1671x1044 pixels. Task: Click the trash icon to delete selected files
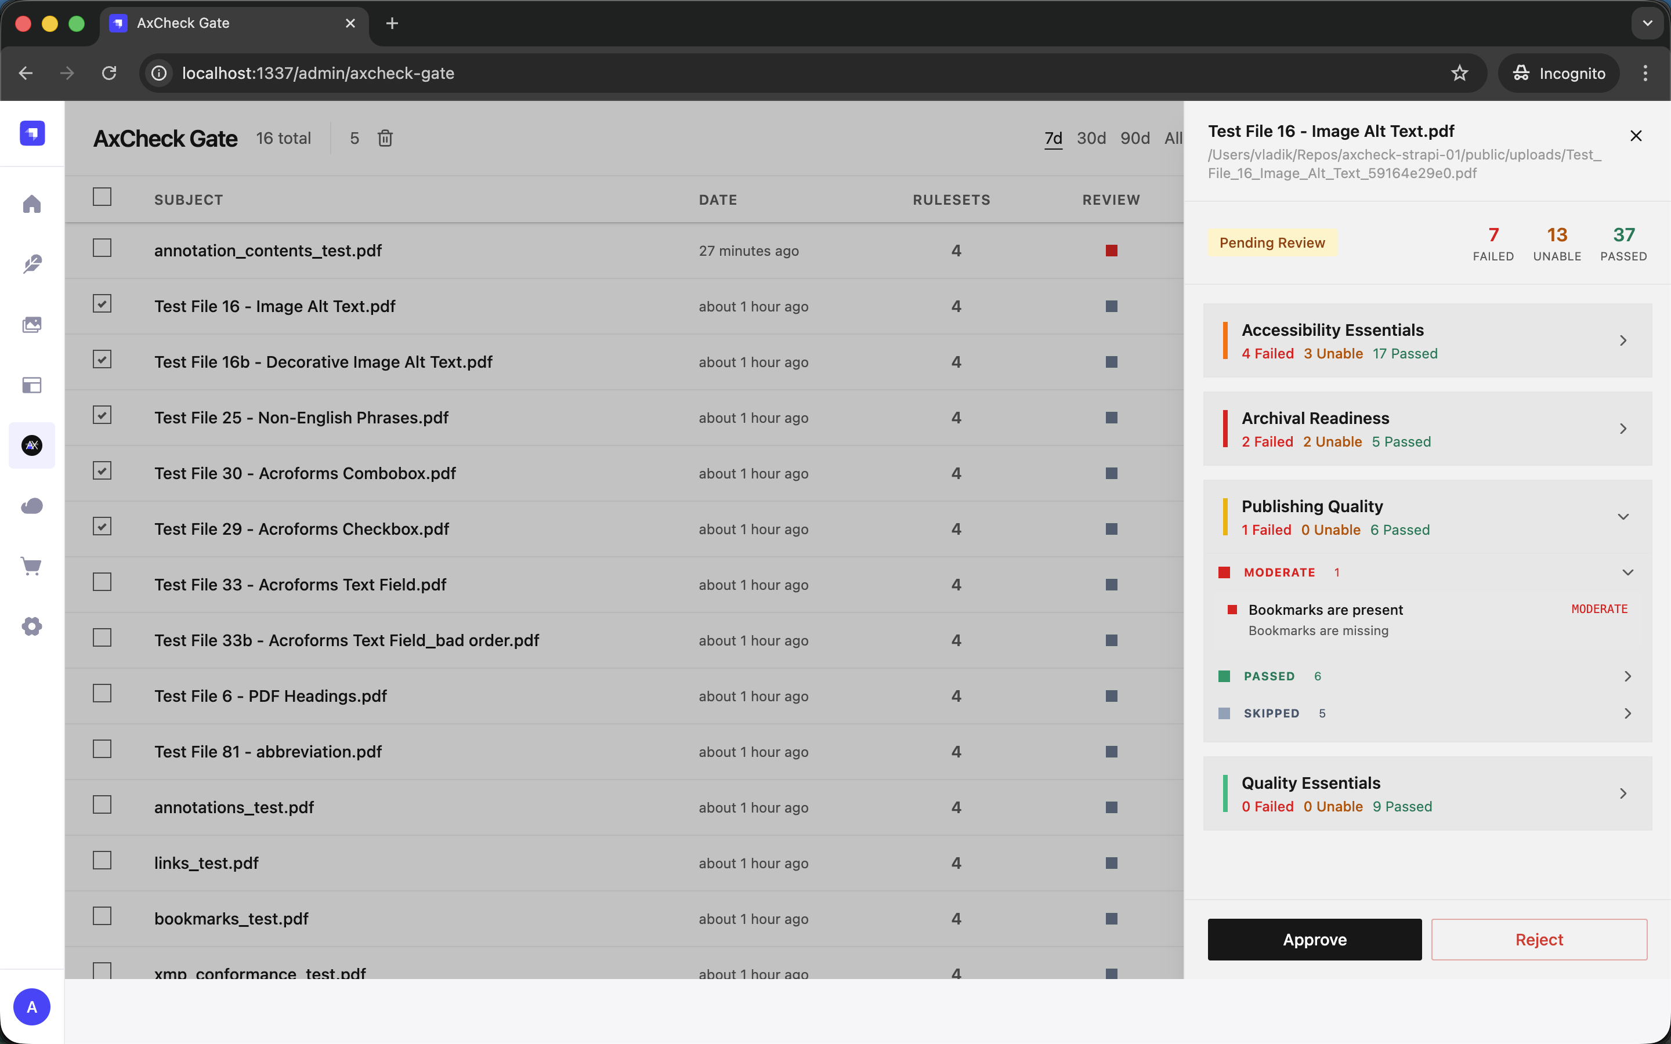[385, 138]
